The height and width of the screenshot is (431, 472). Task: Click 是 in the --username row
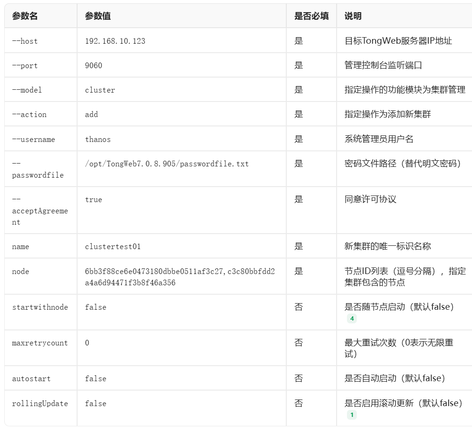click(x=299, y=139)
